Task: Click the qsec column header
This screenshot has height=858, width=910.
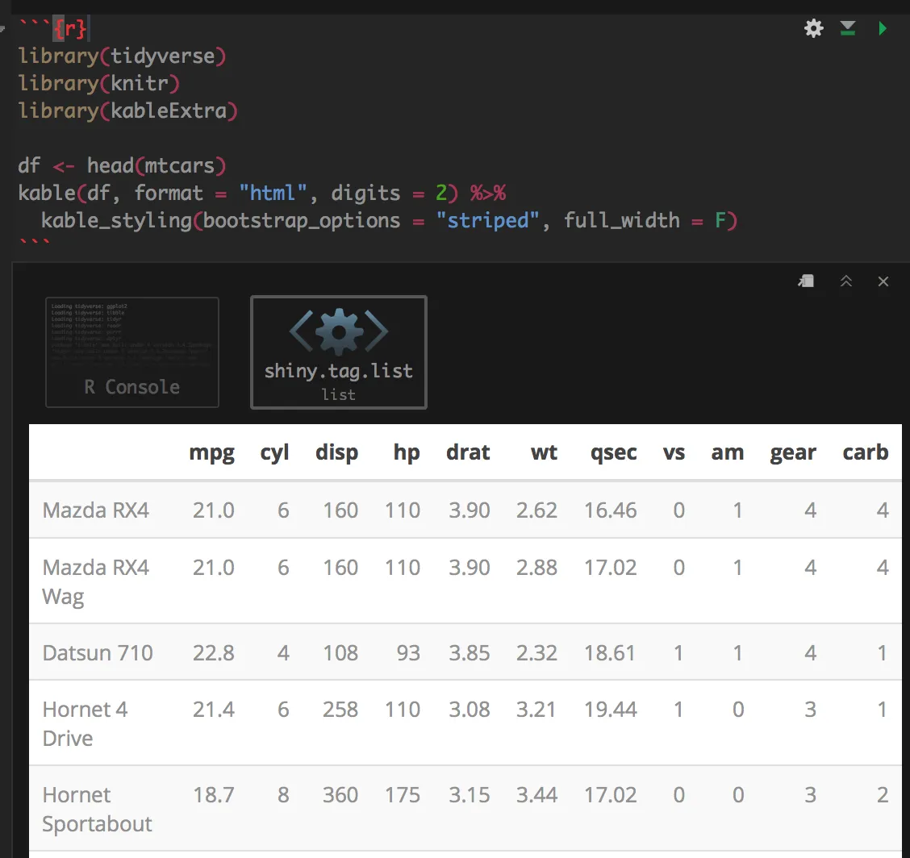Action: click(x=613, y=452)
